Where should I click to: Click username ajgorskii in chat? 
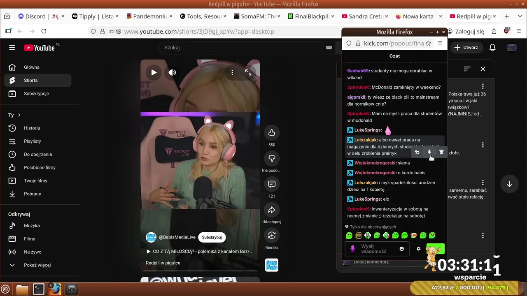(x=356, y=97)
